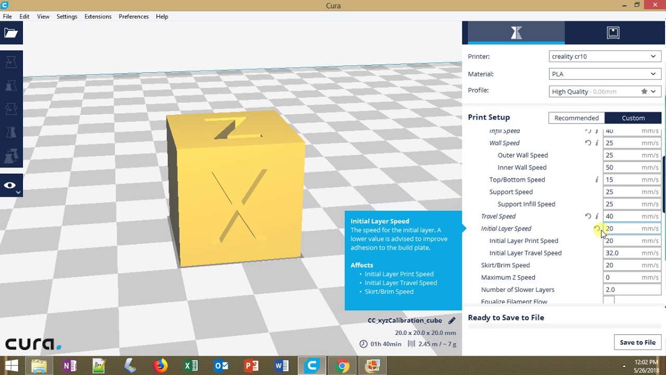Image resolution: width=666 pixels, height=375 pixels.
Task: Click the Number of Slower Layers label
Action: click(518, 290)
